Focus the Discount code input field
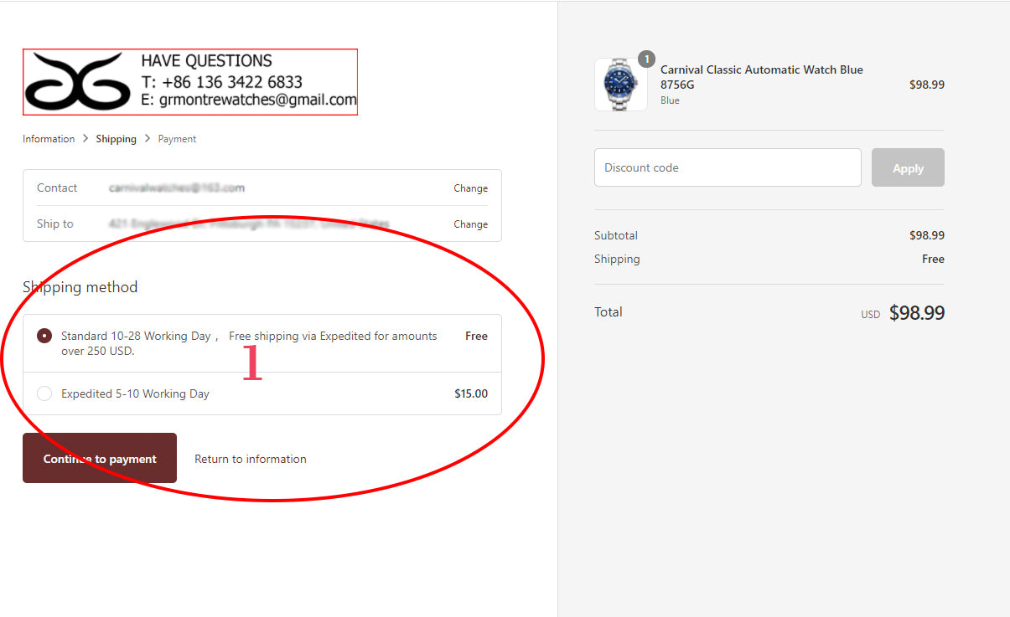The height and width of the screenshot is (617, 1010). point(727,167)
